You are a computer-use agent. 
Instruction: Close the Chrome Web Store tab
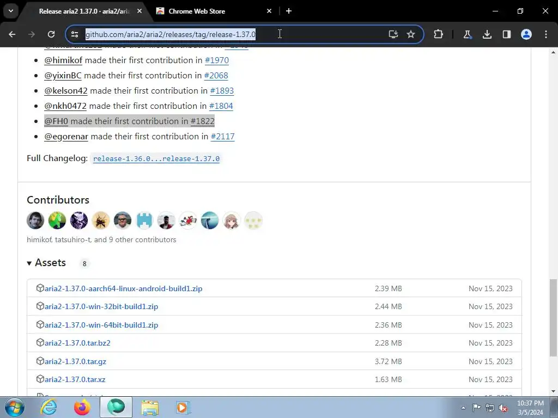[x=269, y=11]
